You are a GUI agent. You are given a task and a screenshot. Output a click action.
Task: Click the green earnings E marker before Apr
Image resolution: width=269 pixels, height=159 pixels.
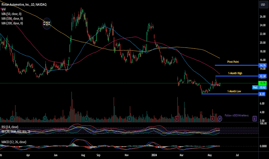(x=12, y=119)
